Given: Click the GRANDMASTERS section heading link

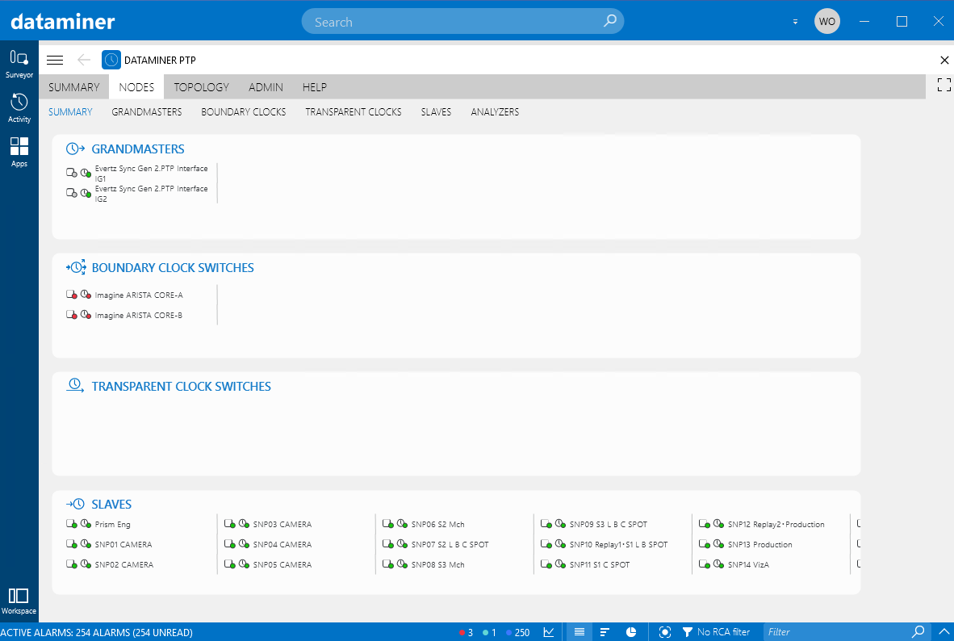Looking at the screenshot, I should pos(138,149).
